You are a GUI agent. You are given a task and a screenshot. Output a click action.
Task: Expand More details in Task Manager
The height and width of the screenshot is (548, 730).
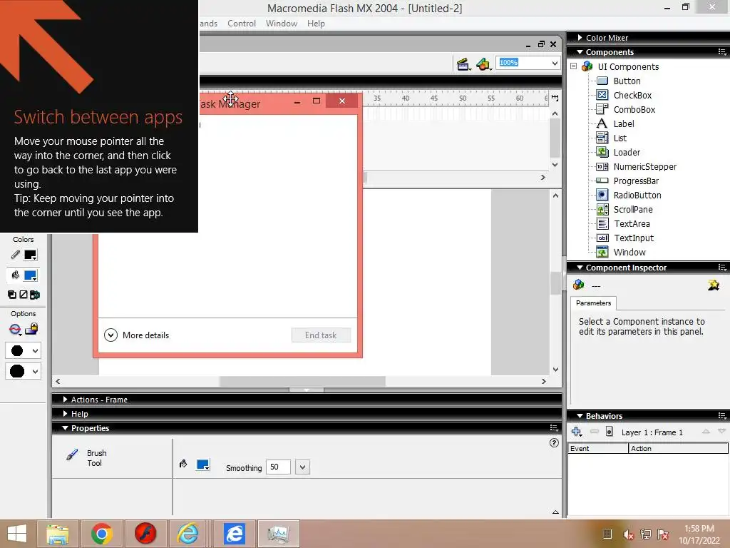(136, 335)
